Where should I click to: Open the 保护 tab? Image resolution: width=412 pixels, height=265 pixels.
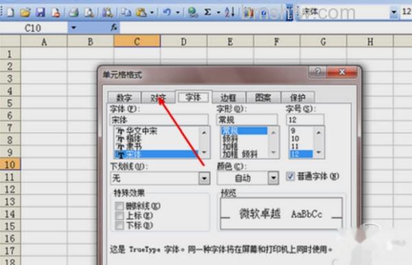pyautogui.click(x=298, y=97)
